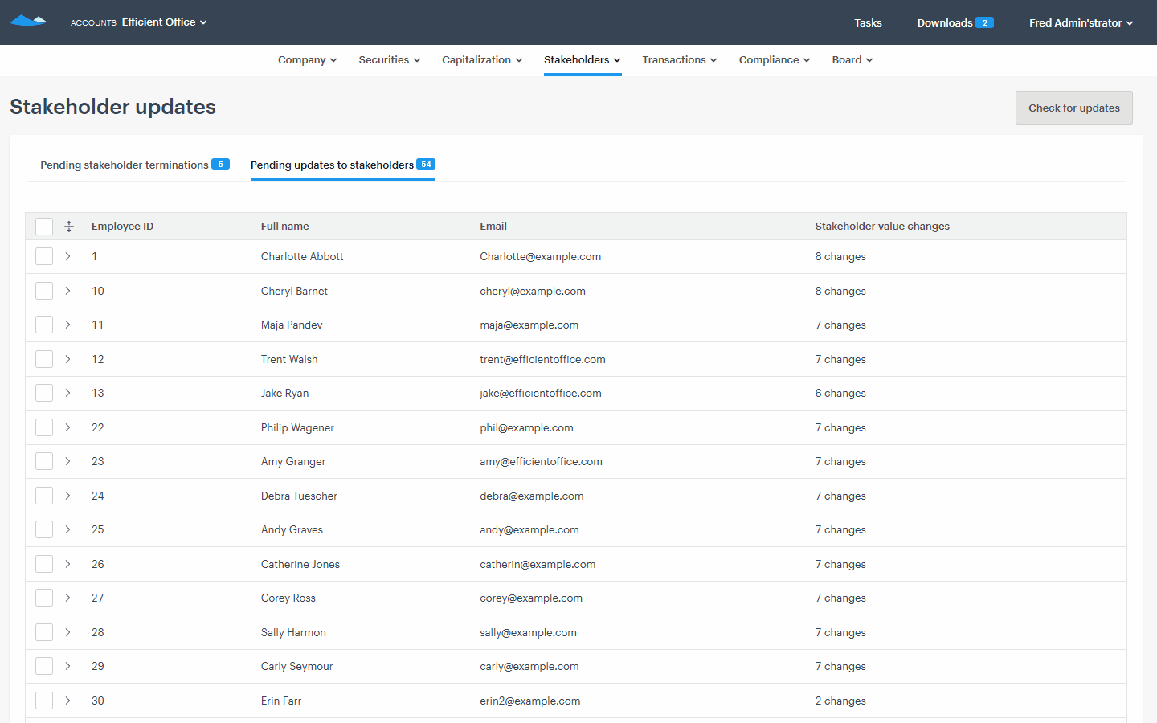The height and width of the screenshot is (723, 1157).
Task: Open the Compliance menu
Action: click(x=775, y=60)
